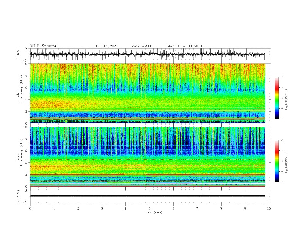The width and height of the screenshot is (303, 234).
Task: Click the ch.1 voltage waveform trace
Action: (x=147, y=54)
